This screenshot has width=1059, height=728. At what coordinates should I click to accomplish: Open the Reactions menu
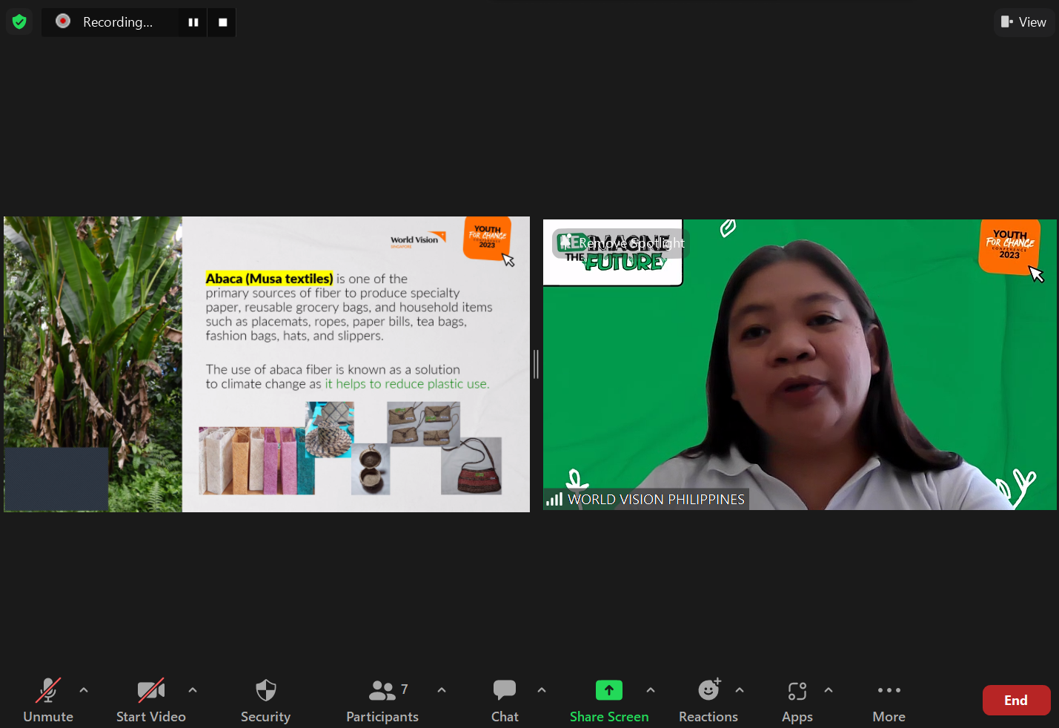(708, 700)
